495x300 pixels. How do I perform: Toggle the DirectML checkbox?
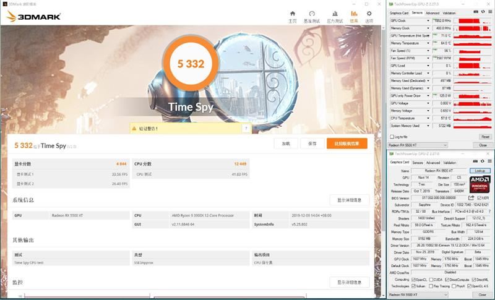pos(474,280)
